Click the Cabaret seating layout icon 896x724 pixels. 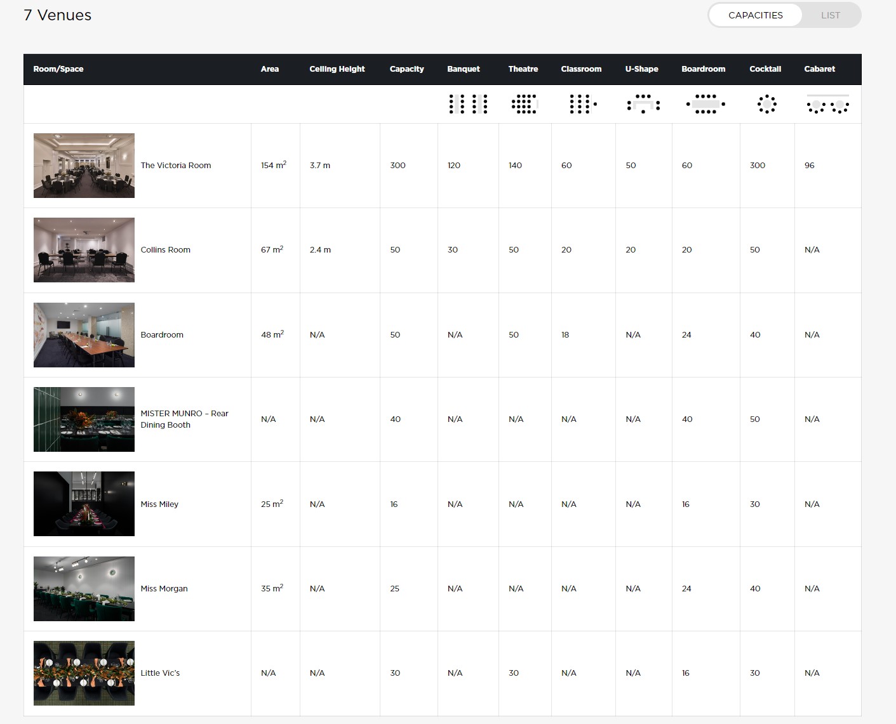(x=827, y=105)
